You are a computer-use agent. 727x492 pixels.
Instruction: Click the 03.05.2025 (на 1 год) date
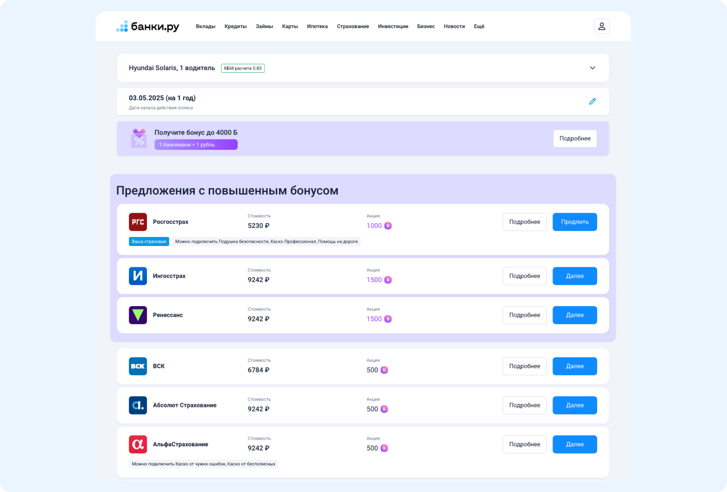[162, 98]
